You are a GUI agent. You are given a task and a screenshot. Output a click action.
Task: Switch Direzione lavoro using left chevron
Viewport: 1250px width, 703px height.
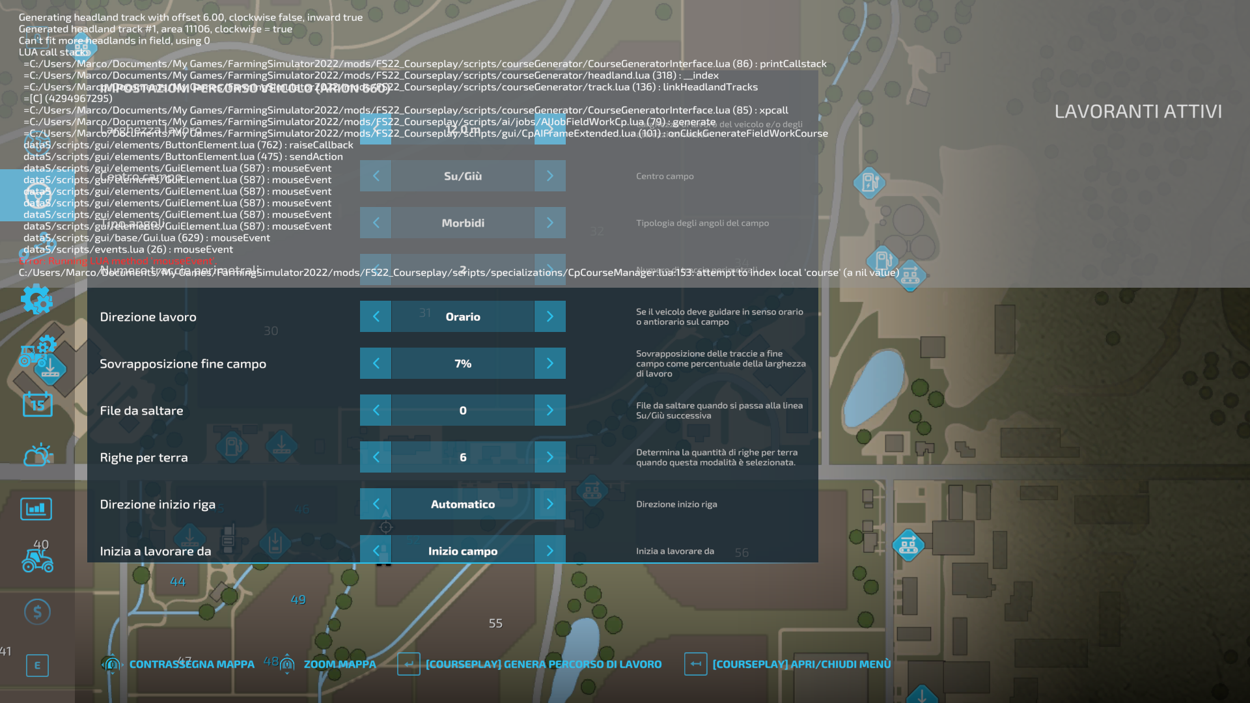point(375,316)
